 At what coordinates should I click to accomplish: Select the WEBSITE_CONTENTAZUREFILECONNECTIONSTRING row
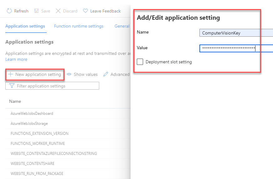pos(68,154)
